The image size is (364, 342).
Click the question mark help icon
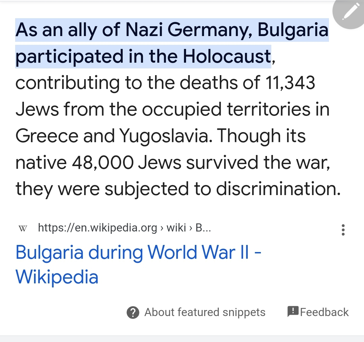[x=133, y=313]
